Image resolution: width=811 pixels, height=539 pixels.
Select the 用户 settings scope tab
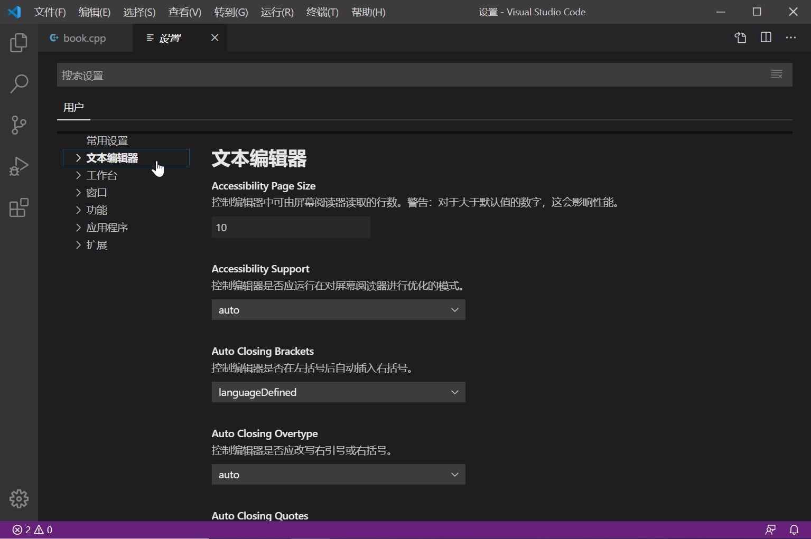click(73, 108)
